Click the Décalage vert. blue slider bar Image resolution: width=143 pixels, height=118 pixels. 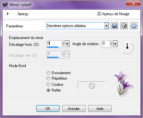pos(53,57)
